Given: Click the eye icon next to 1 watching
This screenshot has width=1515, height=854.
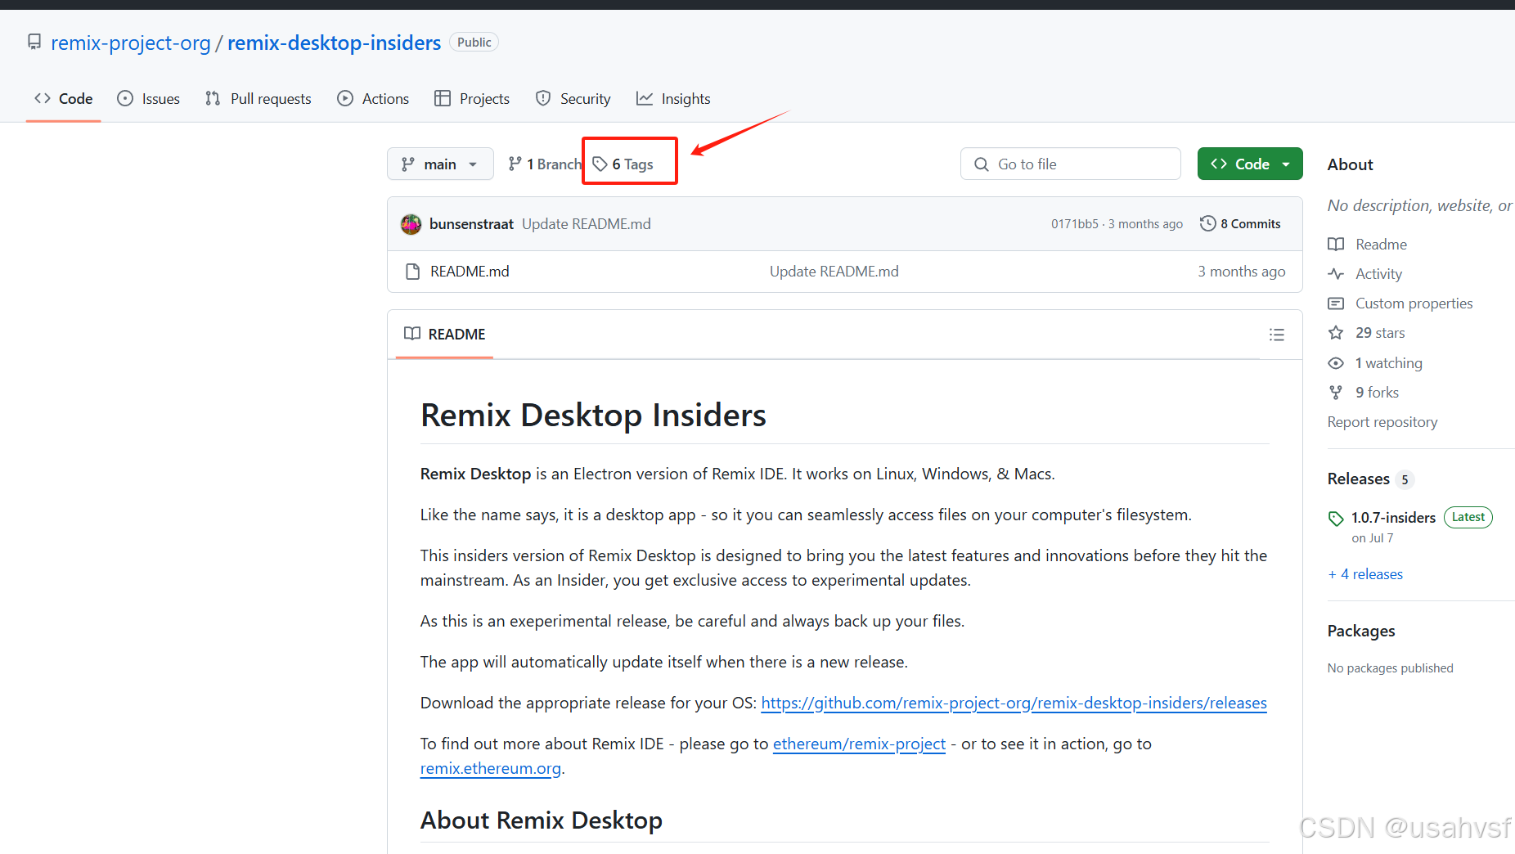Looking at the screenshot, I should click(1336, 362).
